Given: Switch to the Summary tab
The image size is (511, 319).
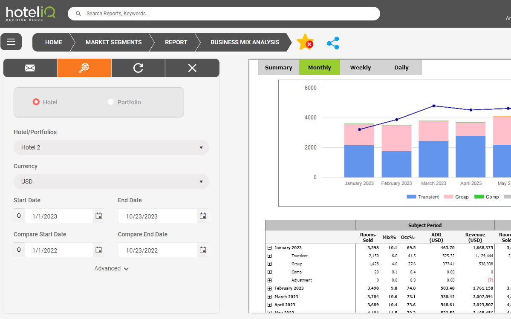Looking at the screenshot, I should point(278,67).
